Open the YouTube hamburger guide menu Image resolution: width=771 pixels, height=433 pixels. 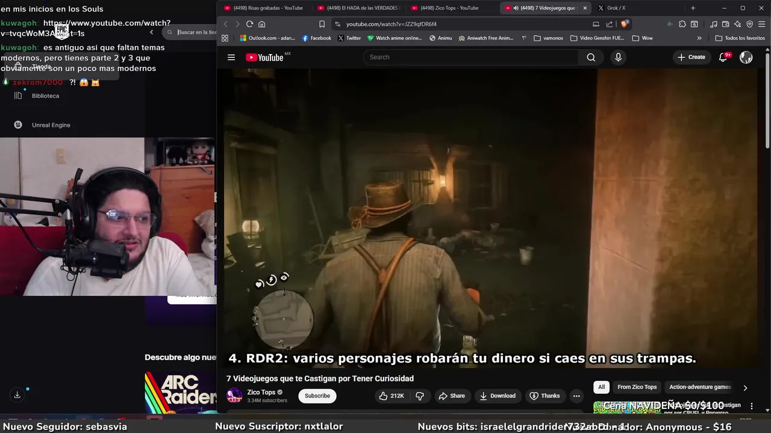pos(231,57)
